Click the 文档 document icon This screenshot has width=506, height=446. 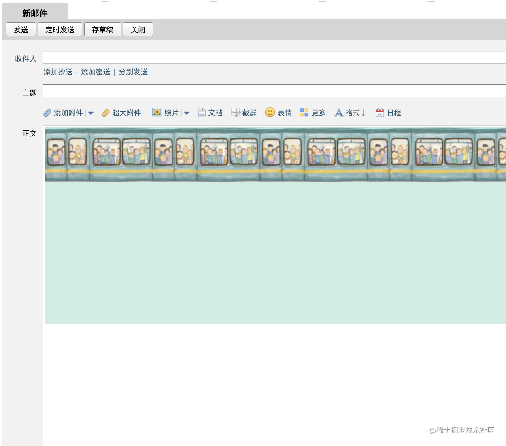[x=202, y=112]
